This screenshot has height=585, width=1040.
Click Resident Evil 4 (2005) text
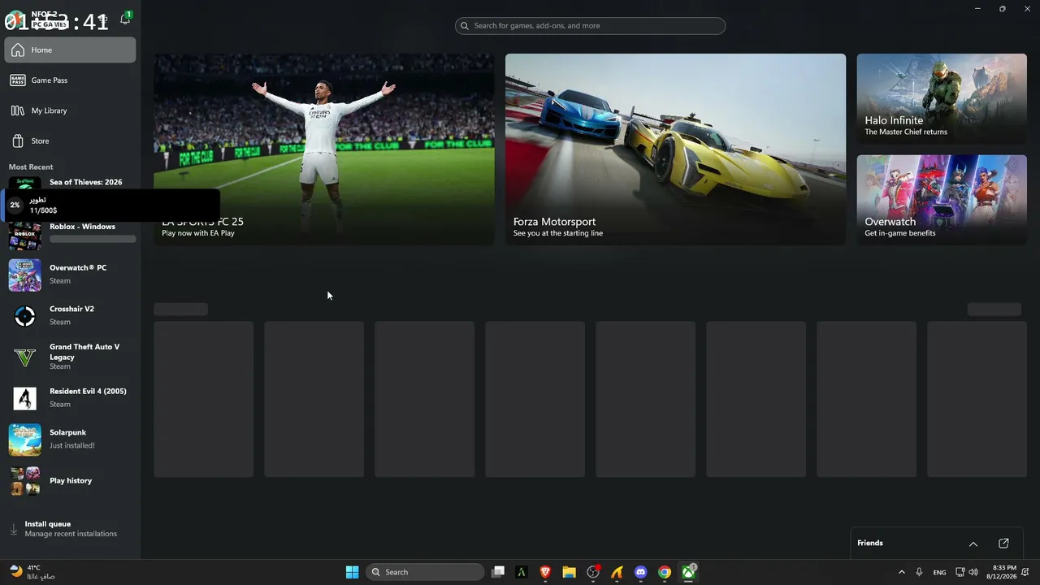tap(88, 391)
